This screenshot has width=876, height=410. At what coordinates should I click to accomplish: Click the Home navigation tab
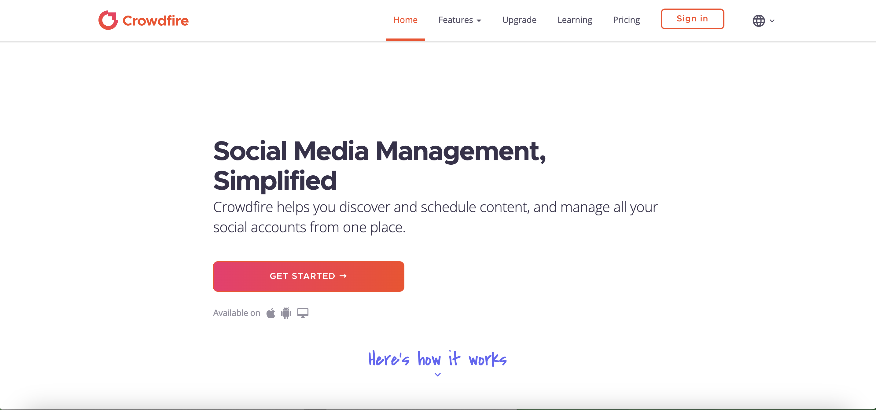pos(406,20)
